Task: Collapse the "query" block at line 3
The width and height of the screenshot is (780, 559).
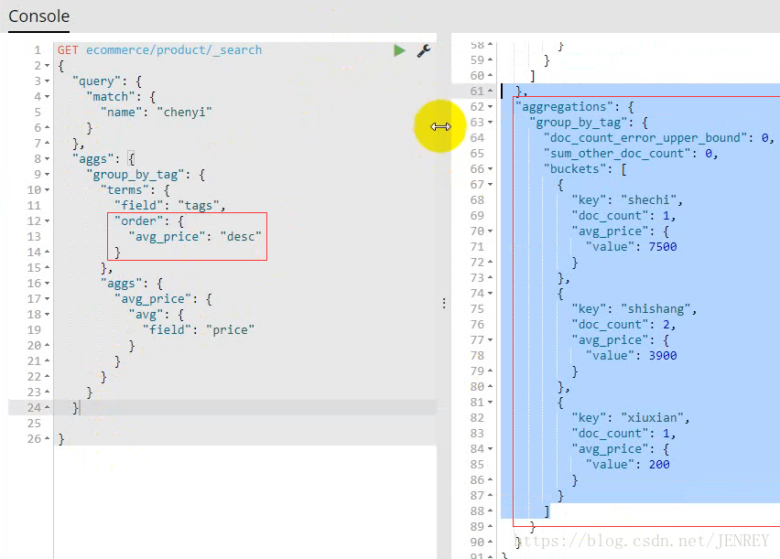Action: pos(48,81)
